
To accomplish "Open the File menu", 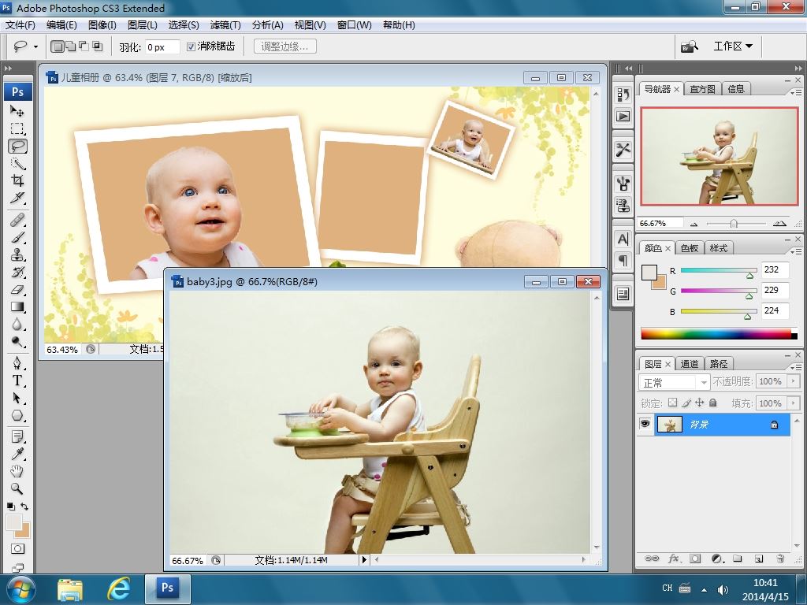I will tap(20, 24).
